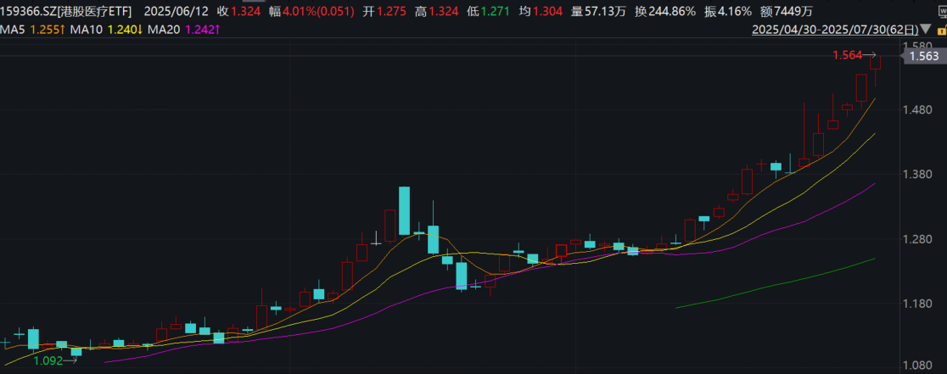Click the 收 1.324 closing price value
Screen dimensions: 947x374
[238, 11]
